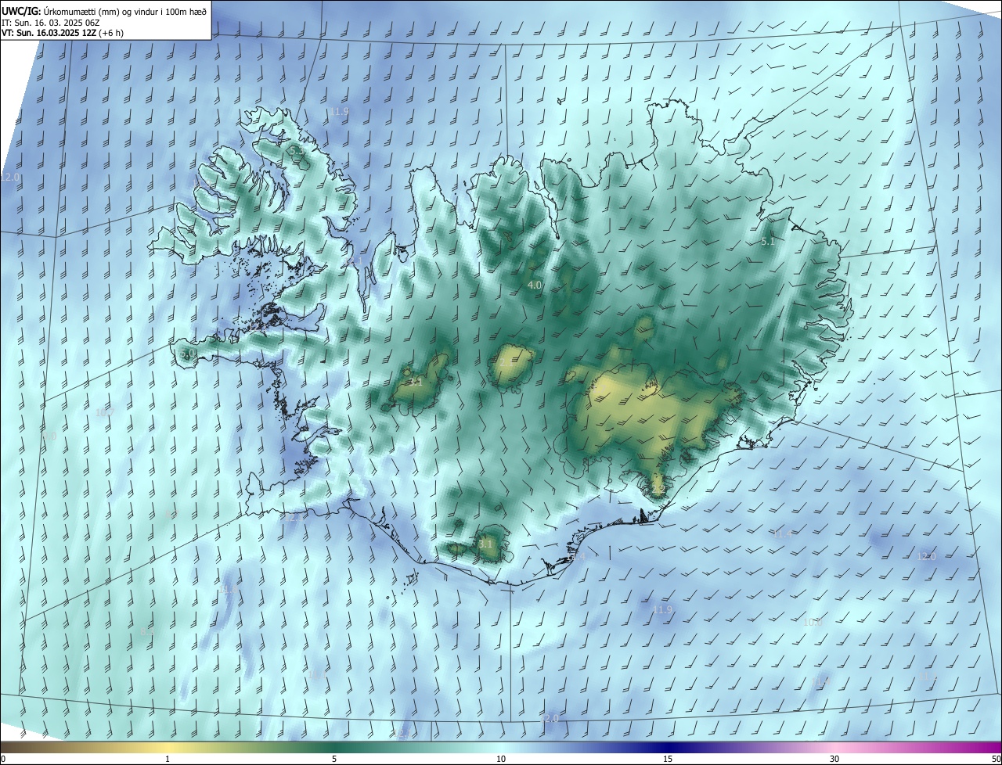The height and width of the screenshot is (765, 1002).
Task: Click the 'VT: Sun. 16.03.2025 12Z' valid time
Action: (48, 33)
